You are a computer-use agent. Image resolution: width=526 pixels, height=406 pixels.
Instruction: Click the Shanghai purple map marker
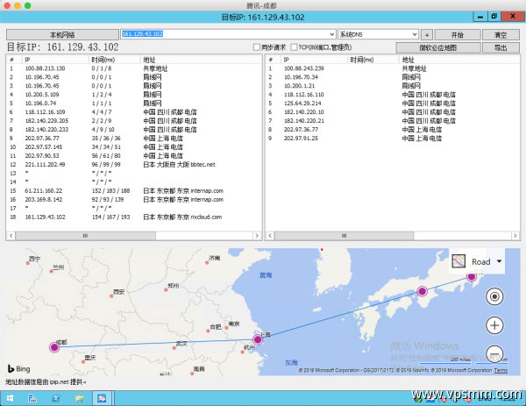(x=258, y=339)
